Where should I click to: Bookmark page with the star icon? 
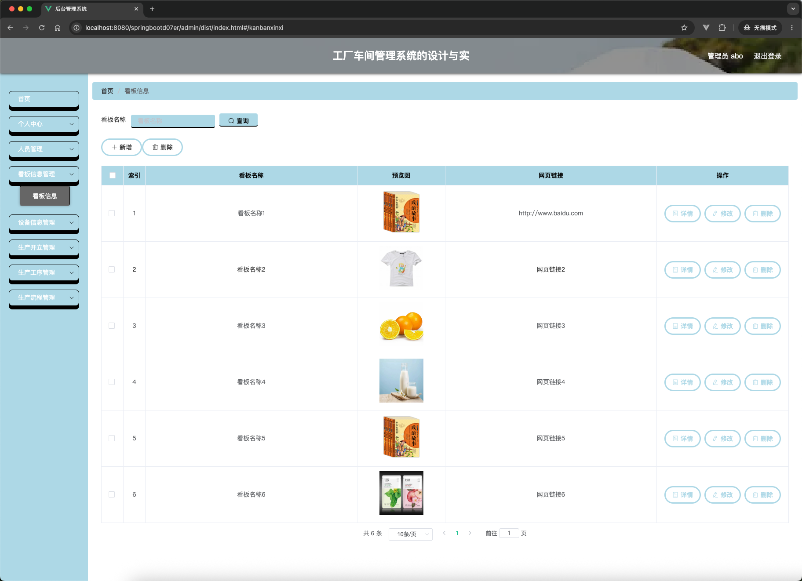pyautogui.click(x=684, y=28)
